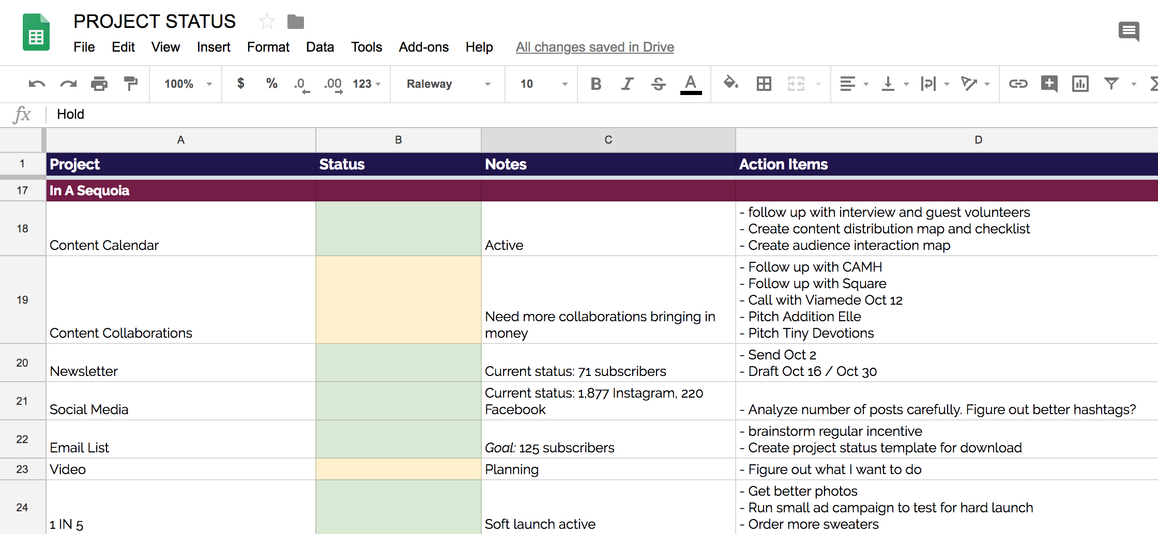
Task: Click the Filter funnel icon
Action: [1111, 84]
